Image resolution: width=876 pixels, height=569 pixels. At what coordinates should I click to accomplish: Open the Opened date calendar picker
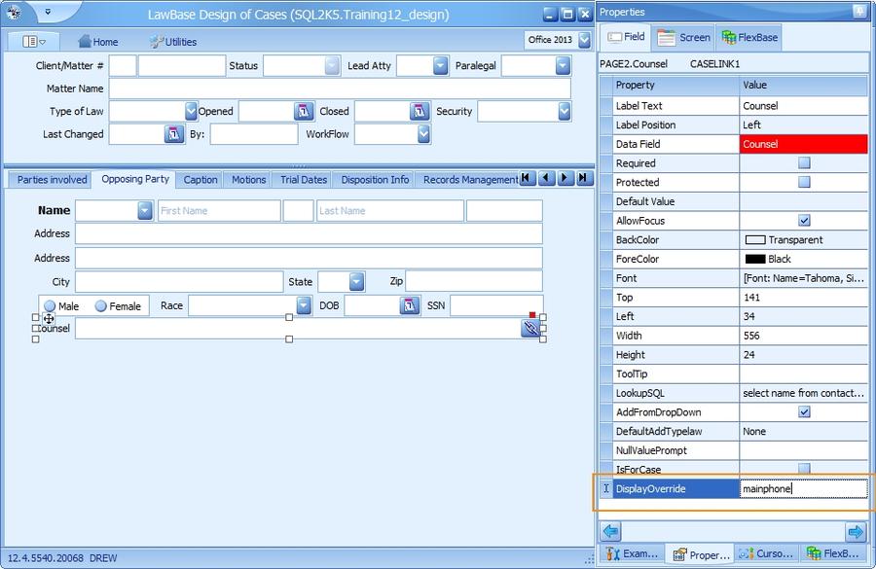tap(304, 111)
